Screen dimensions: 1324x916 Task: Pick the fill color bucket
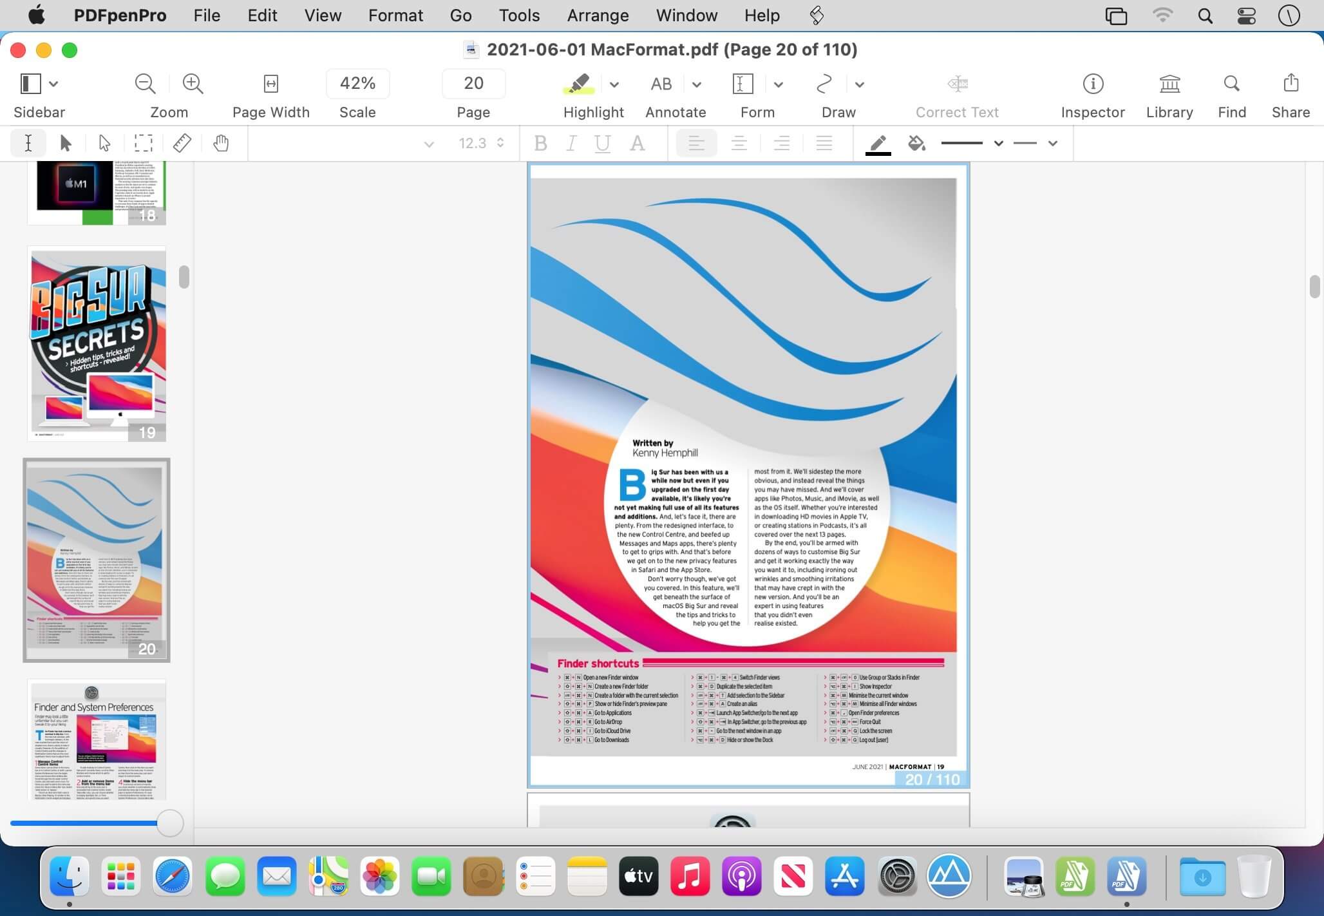[916, 143]
